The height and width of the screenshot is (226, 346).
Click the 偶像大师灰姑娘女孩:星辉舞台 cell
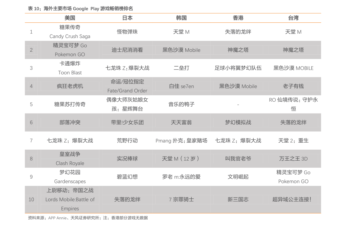[x=127, y=104]
